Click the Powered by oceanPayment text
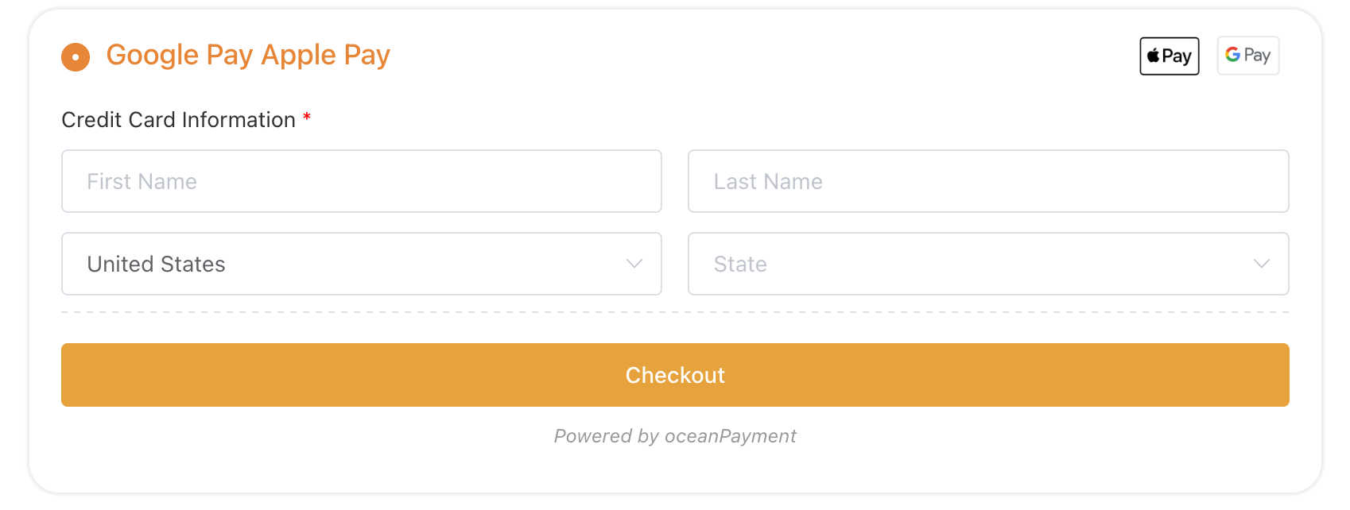Screen dimensions: 1350x510 click(674, 436)
